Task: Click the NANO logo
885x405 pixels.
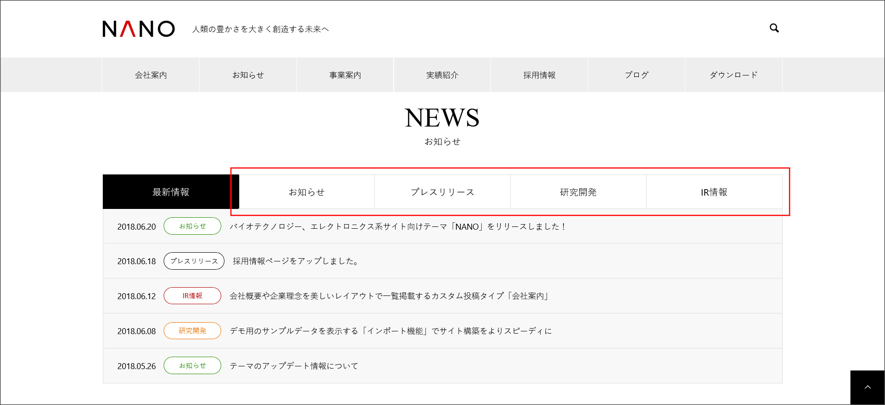Action: point(138,29)
